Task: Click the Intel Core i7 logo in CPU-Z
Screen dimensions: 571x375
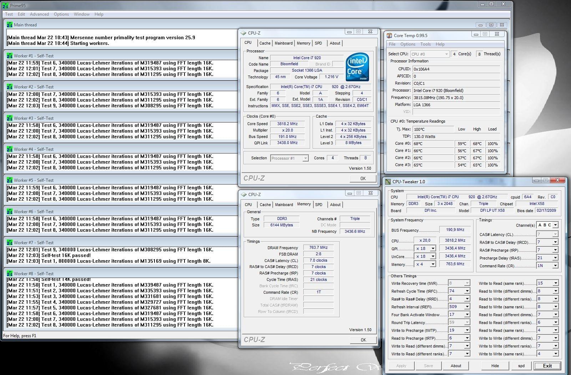Action: coord(357,67)
